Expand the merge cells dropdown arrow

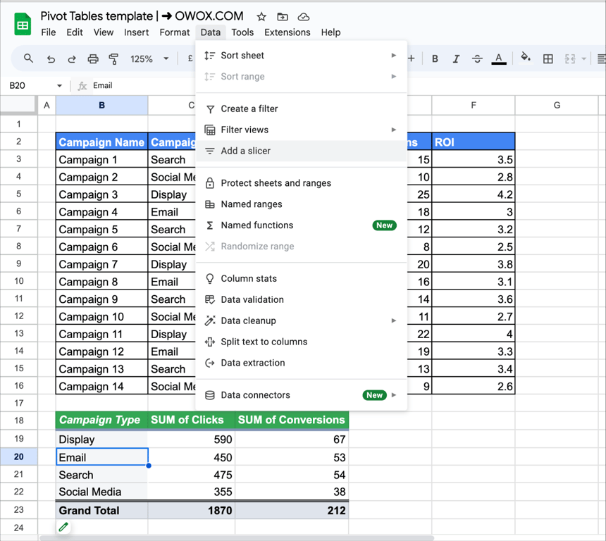(583, 58)
